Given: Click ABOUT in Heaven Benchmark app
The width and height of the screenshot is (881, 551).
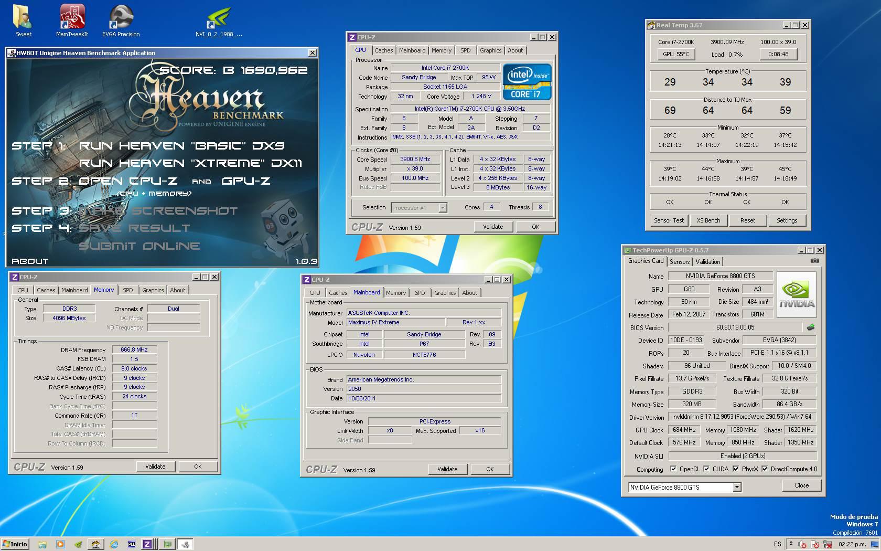Looking at the screenshot, I should [30, 261].
